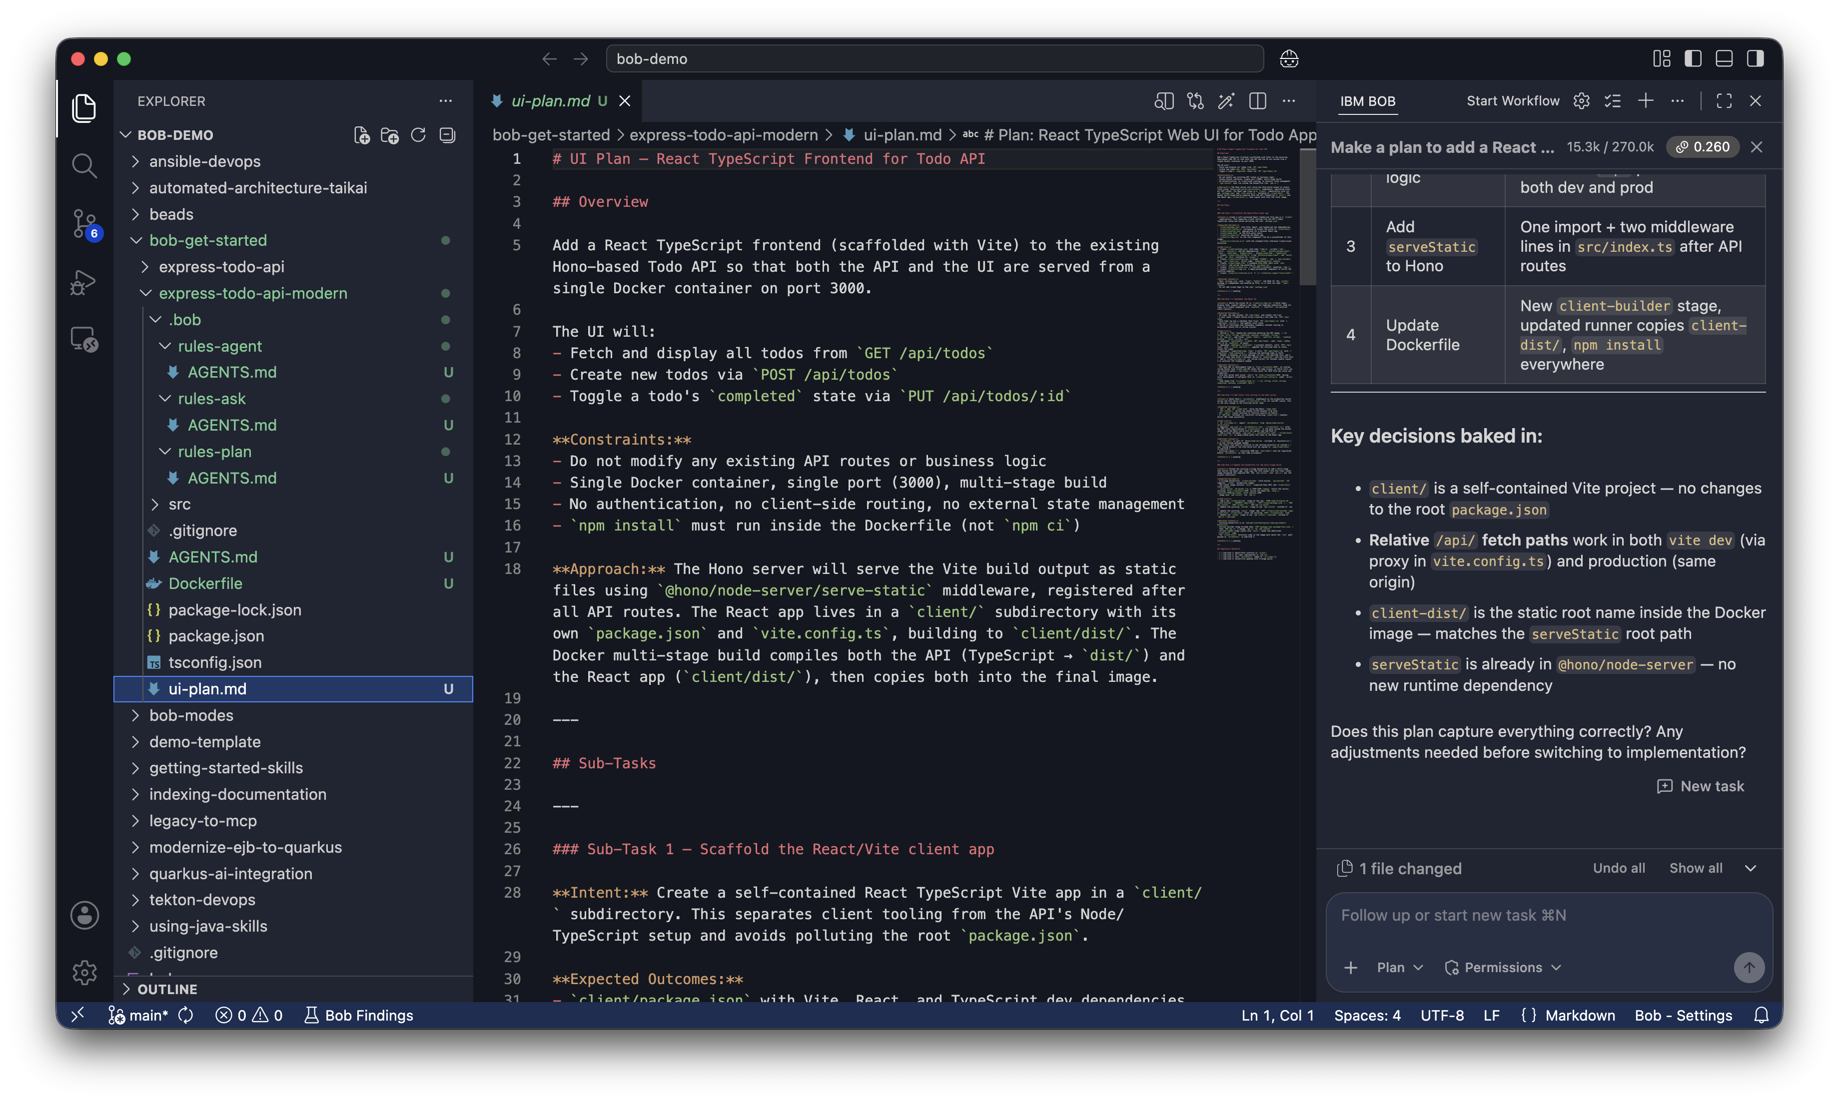Click the New task button
The height and width of the screenshot is (1103, 1839).
coord(1701,786)
